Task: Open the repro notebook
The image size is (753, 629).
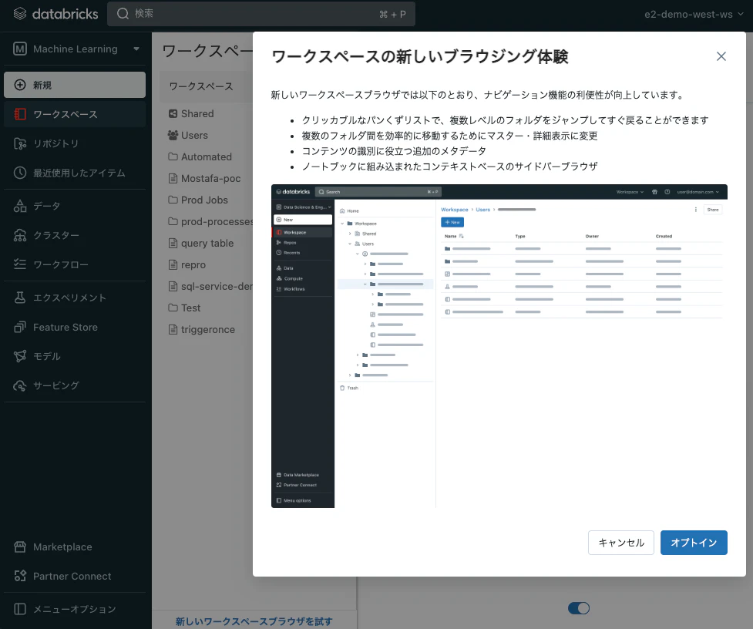Action: [x=193, y=265]
